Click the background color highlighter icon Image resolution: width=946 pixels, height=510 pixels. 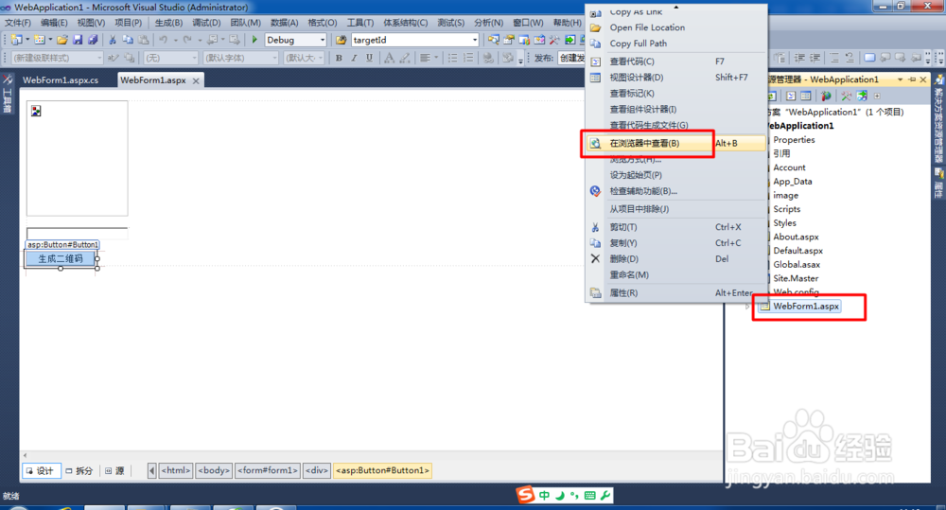click(405, 58)
